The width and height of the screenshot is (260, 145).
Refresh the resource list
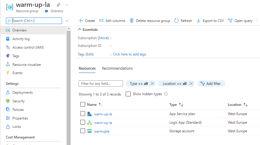click(183, 21)
